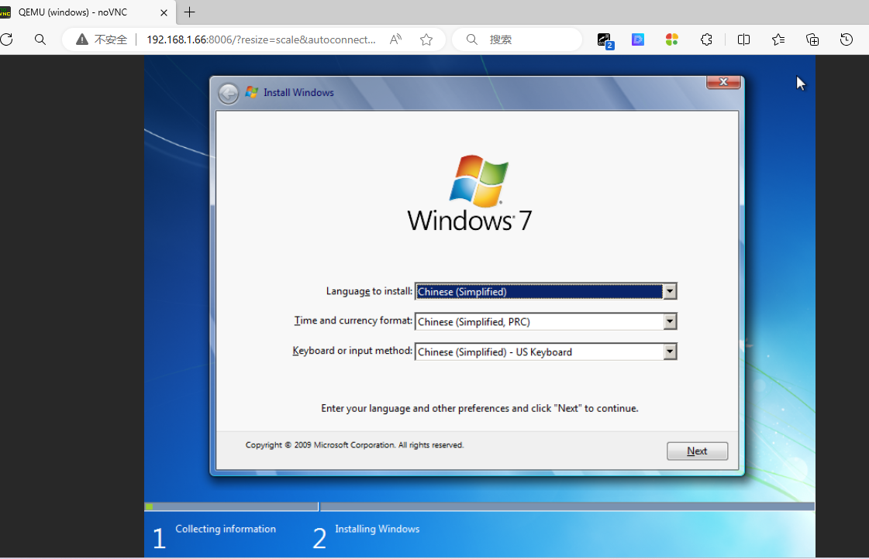
Task: Click the 'Install Windows' title text
Action: point(298,92)
